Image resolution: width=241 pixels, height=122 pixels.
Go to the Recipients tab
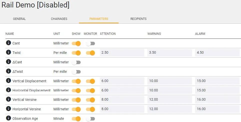click(138, 19)
